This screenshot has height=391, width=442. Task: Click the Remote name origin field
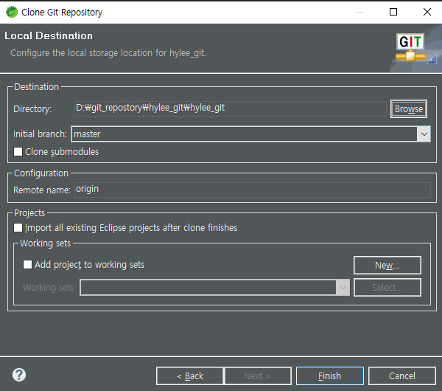coord(252,190)
